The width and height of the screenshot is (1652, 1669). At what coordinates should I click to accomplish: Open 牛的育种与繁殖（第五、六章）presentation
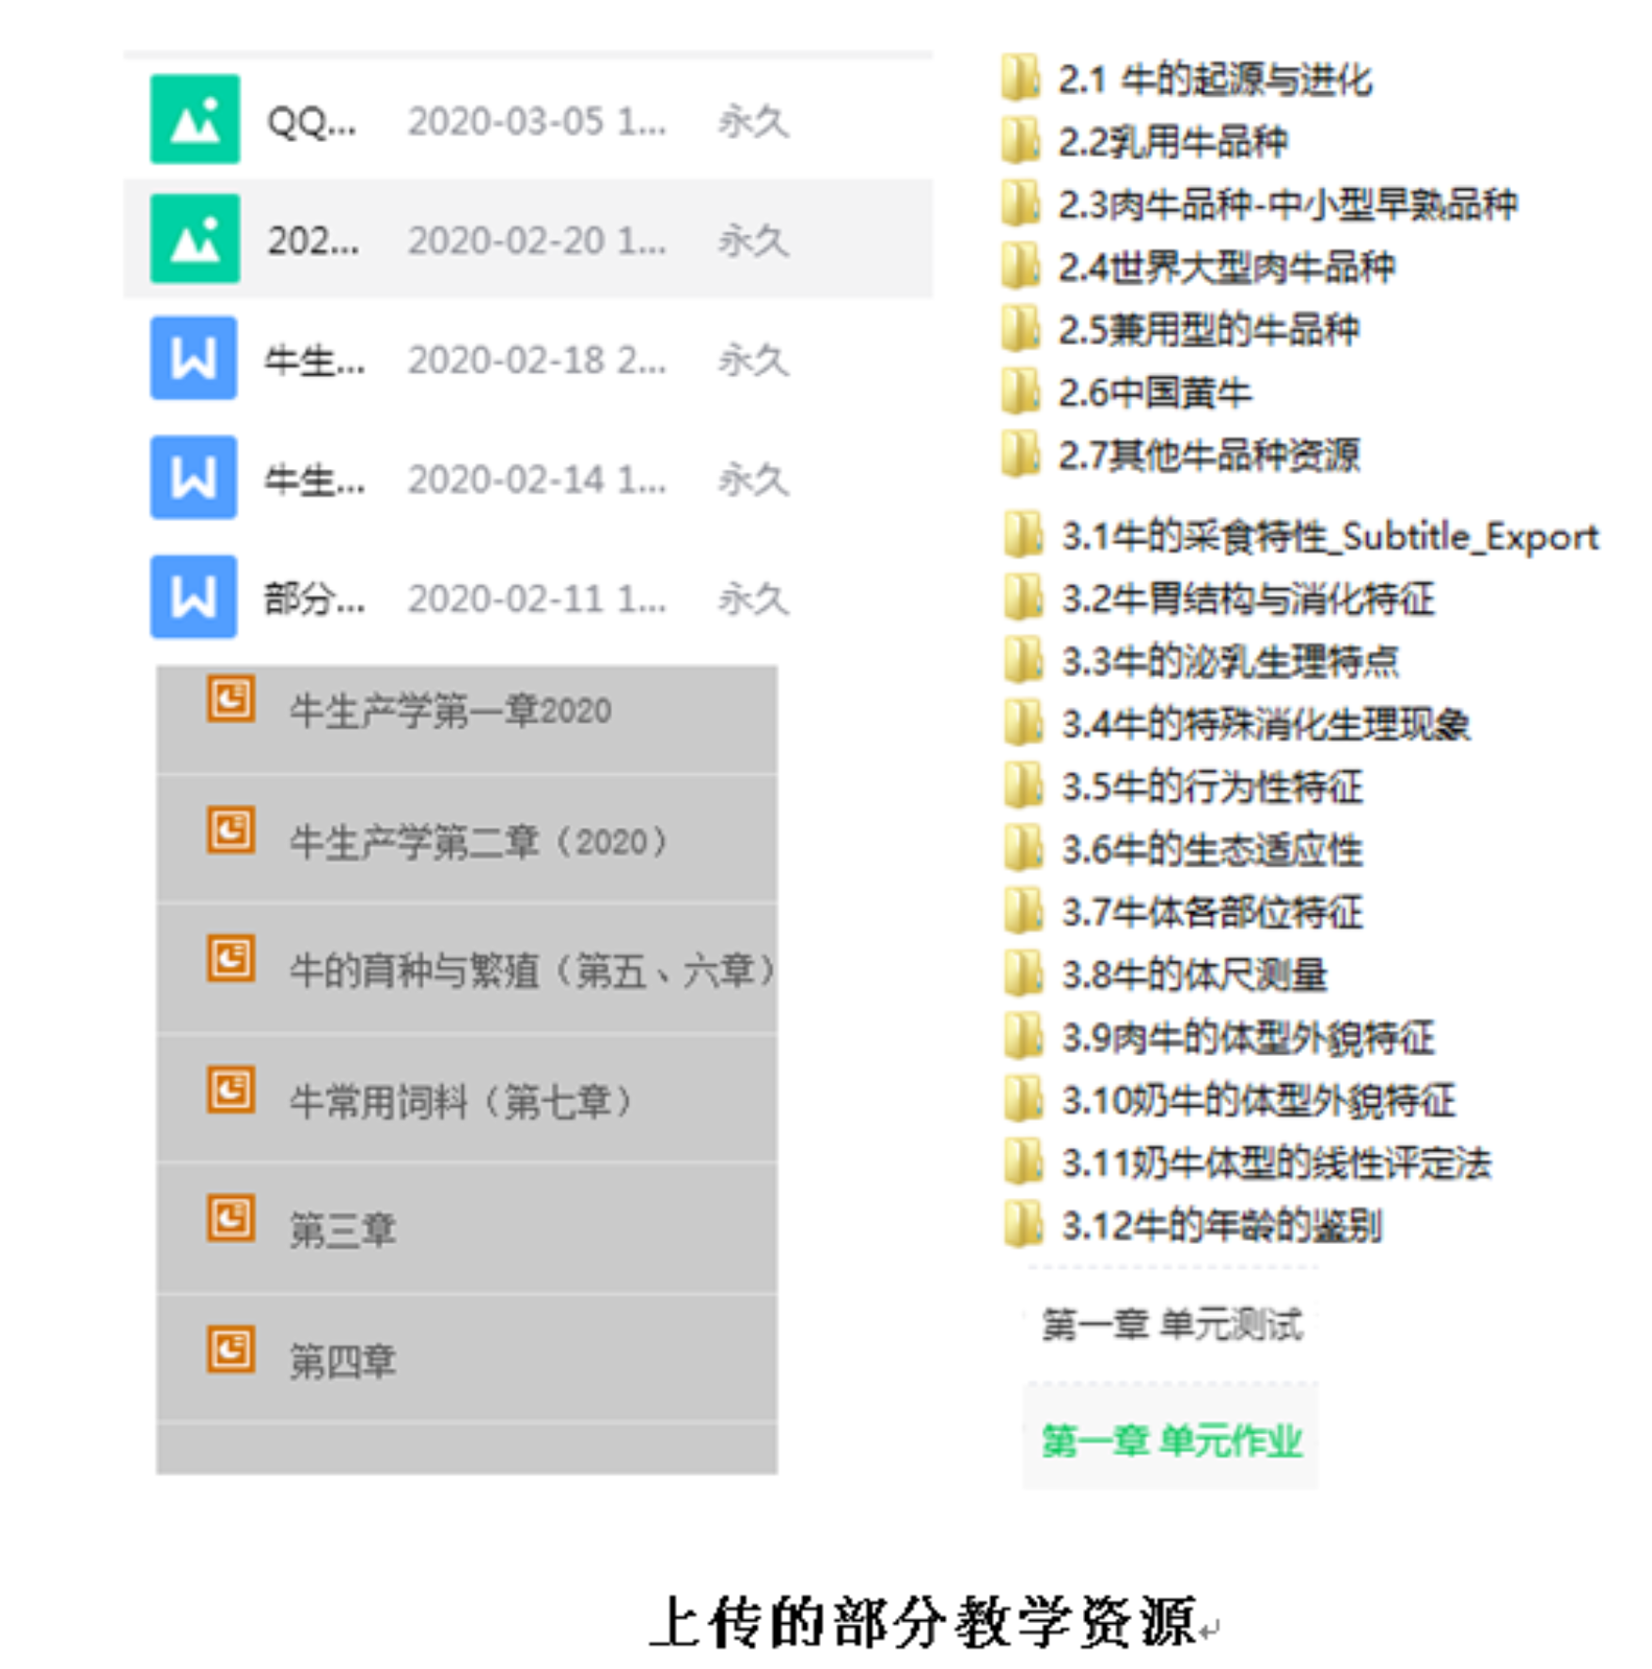531,970
